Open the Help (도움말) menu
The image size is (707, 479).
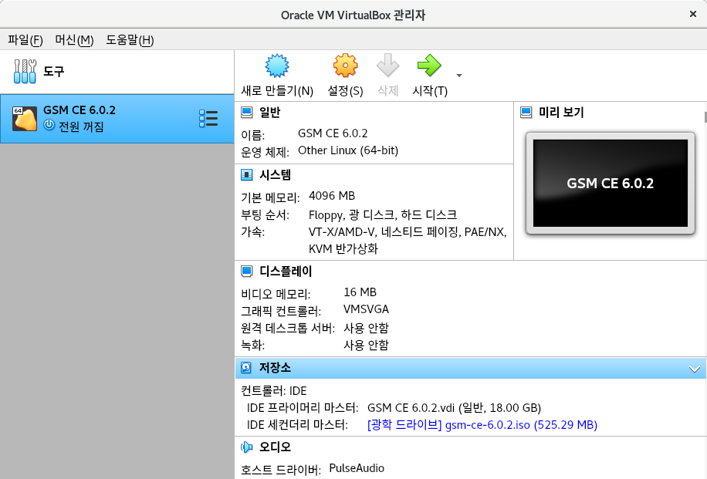tap(130, 40)
